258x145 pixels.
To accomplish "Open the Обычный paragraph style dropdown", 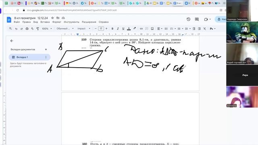I will click(x=65, y=29).
